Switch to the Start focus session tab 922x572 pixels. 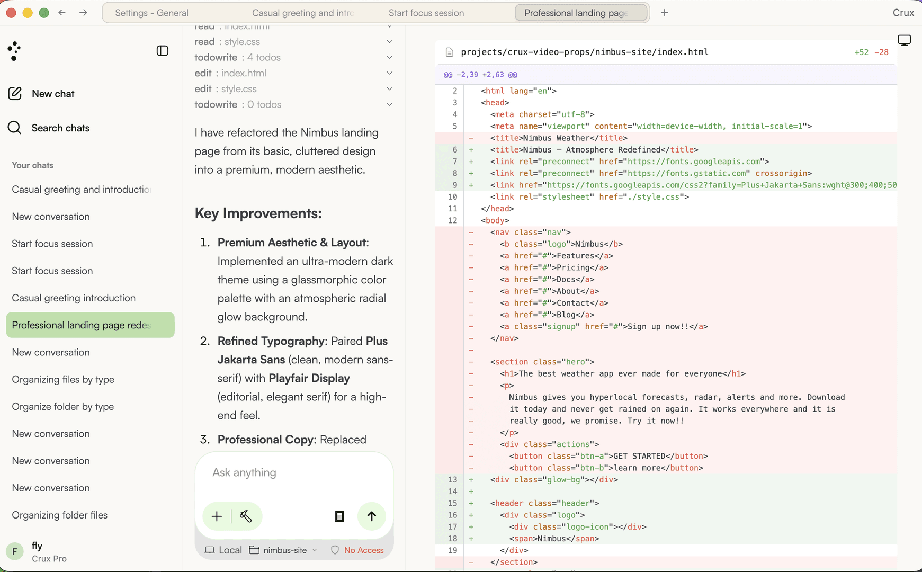pyautogui.click(x=426, y=13)
